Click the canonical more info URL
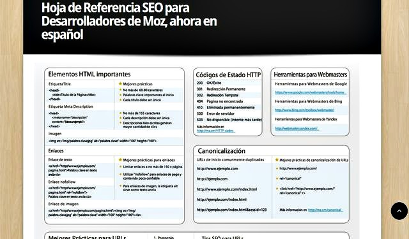Screen dimensions: 409x239 point(325,210)
